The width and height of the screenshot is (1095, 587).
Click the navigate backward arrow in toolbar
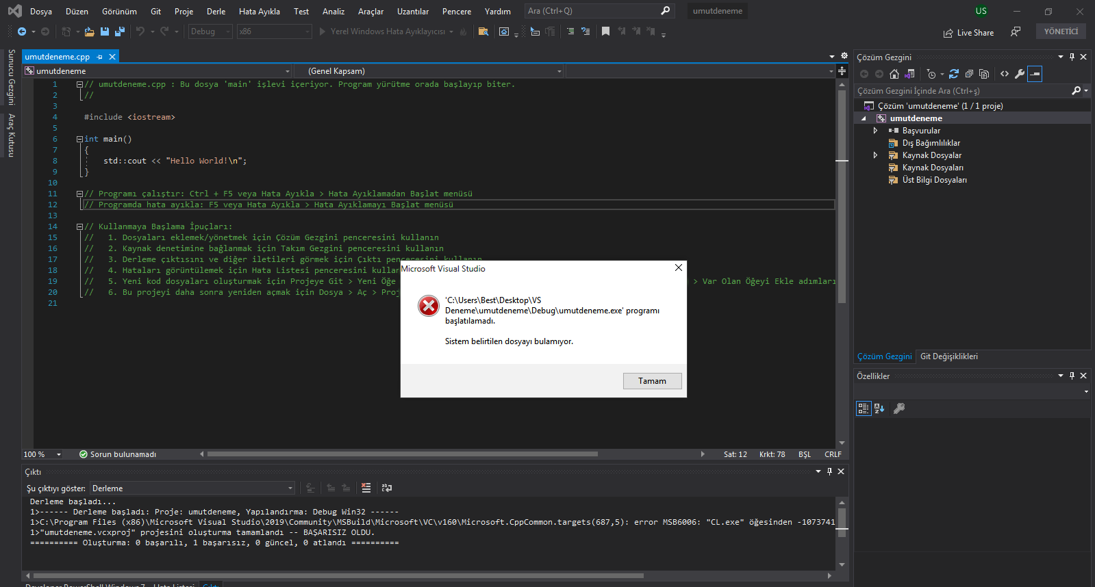(x=22, y=31)
